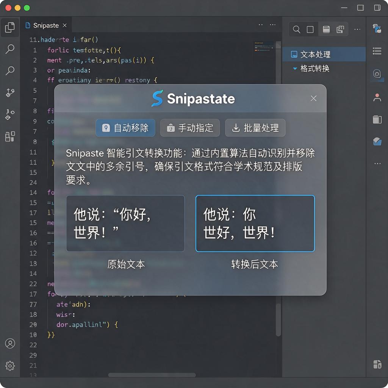Click the list lines icon in far-right bar
388x388 pixels.
pos(377,51)
